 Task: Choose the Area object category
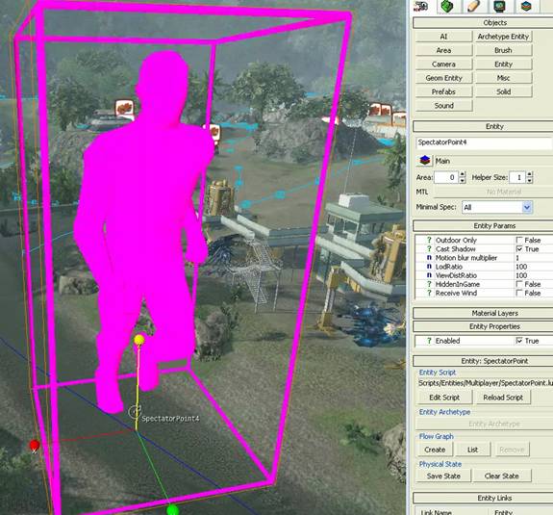443,50
